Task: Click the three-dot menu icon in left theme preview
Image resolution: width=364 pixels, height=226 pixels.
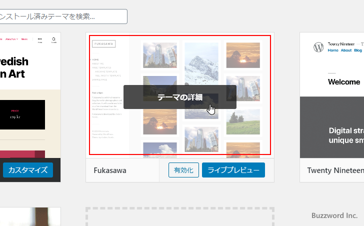Action: 40,39
